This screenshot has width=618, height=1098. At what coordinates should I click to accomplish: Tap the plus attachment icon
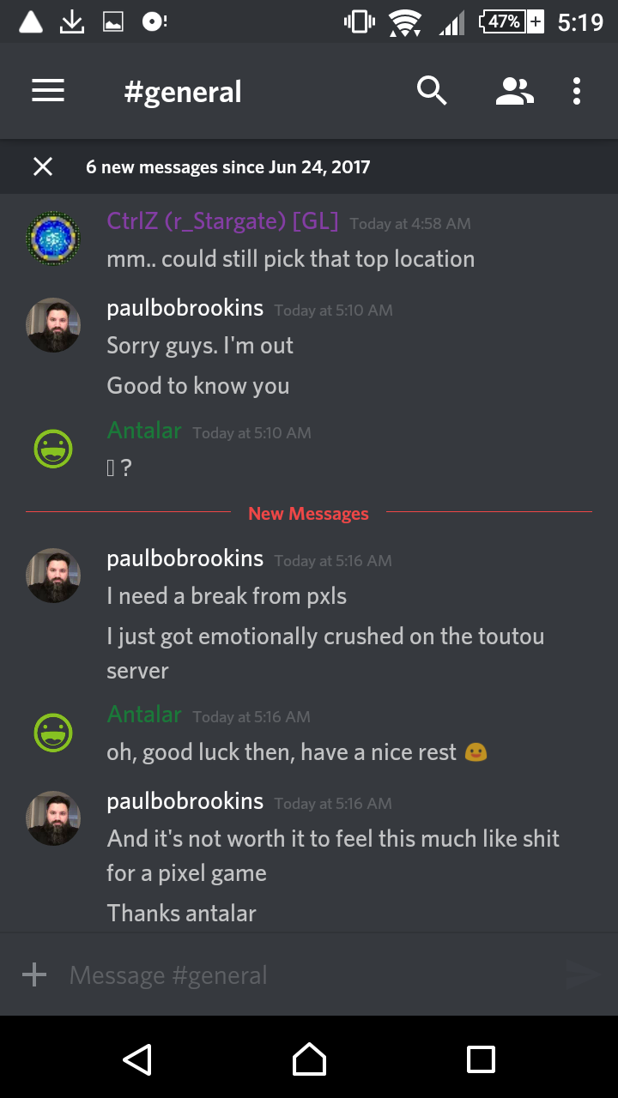tap(34, 974)
